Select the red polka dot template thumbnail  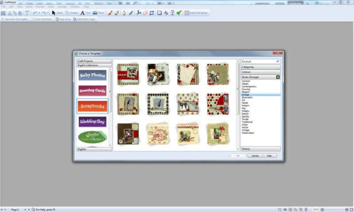(x=218, y=104)
